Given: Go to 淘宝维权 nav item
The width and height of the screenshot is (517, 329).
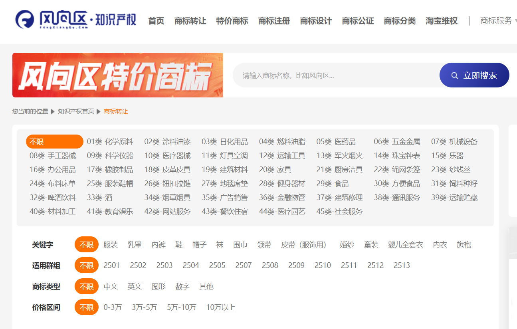Looking at the screenshot, I should pos(442,21).
